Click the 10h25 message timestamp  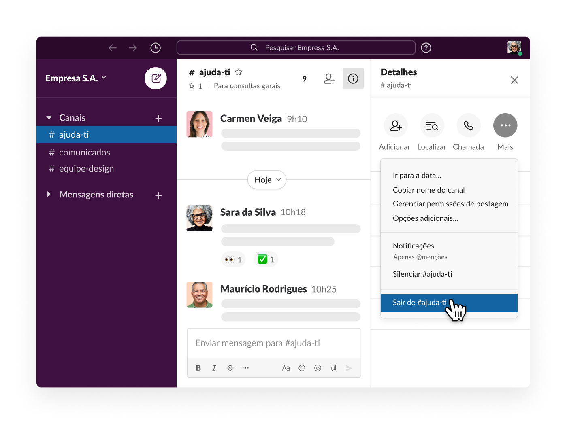tap(324, 289)
